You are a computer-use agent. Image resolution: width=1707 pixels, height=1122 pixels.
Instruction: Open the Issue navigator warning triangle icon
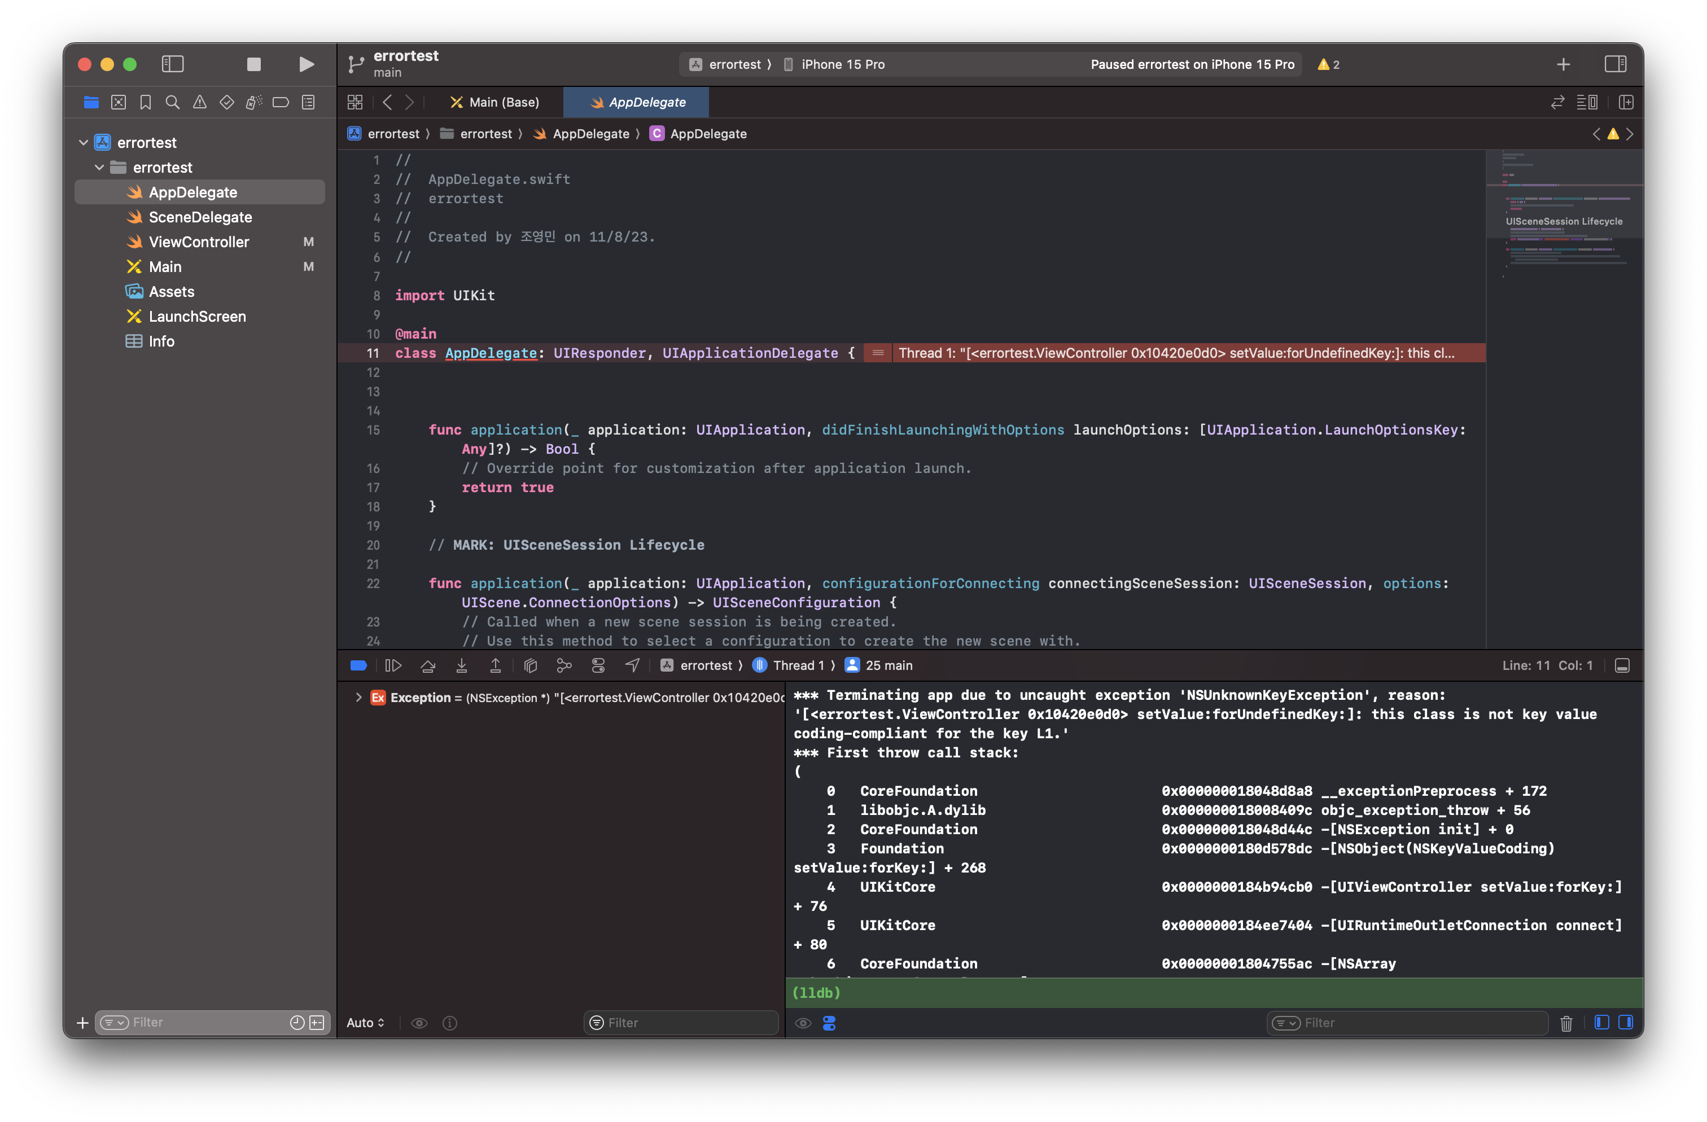199,103
